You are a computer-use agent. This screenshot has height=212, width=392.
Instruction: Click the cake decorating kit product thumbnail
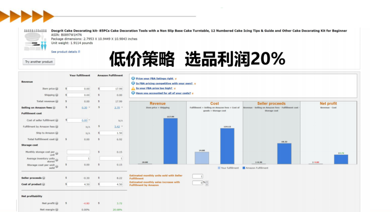tap(35, 40)
